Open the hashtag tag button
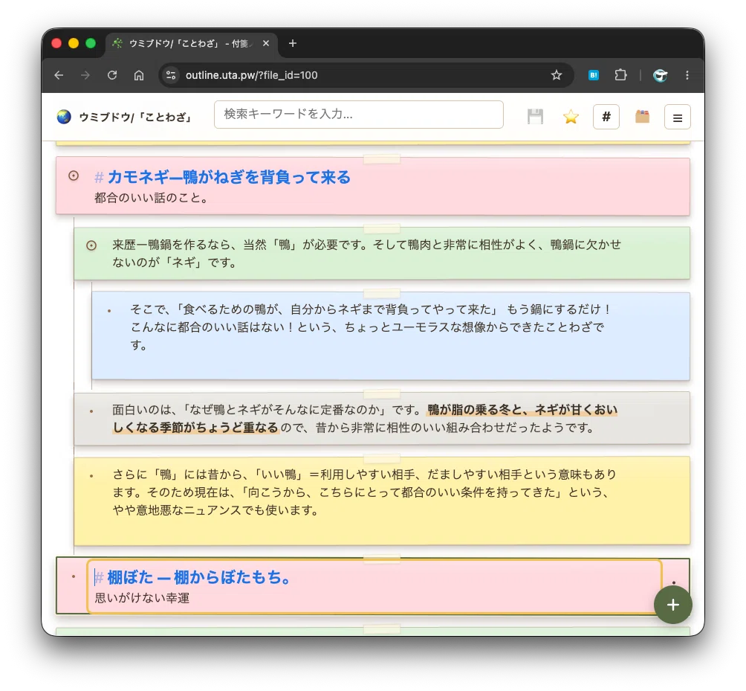 point(606,117)
